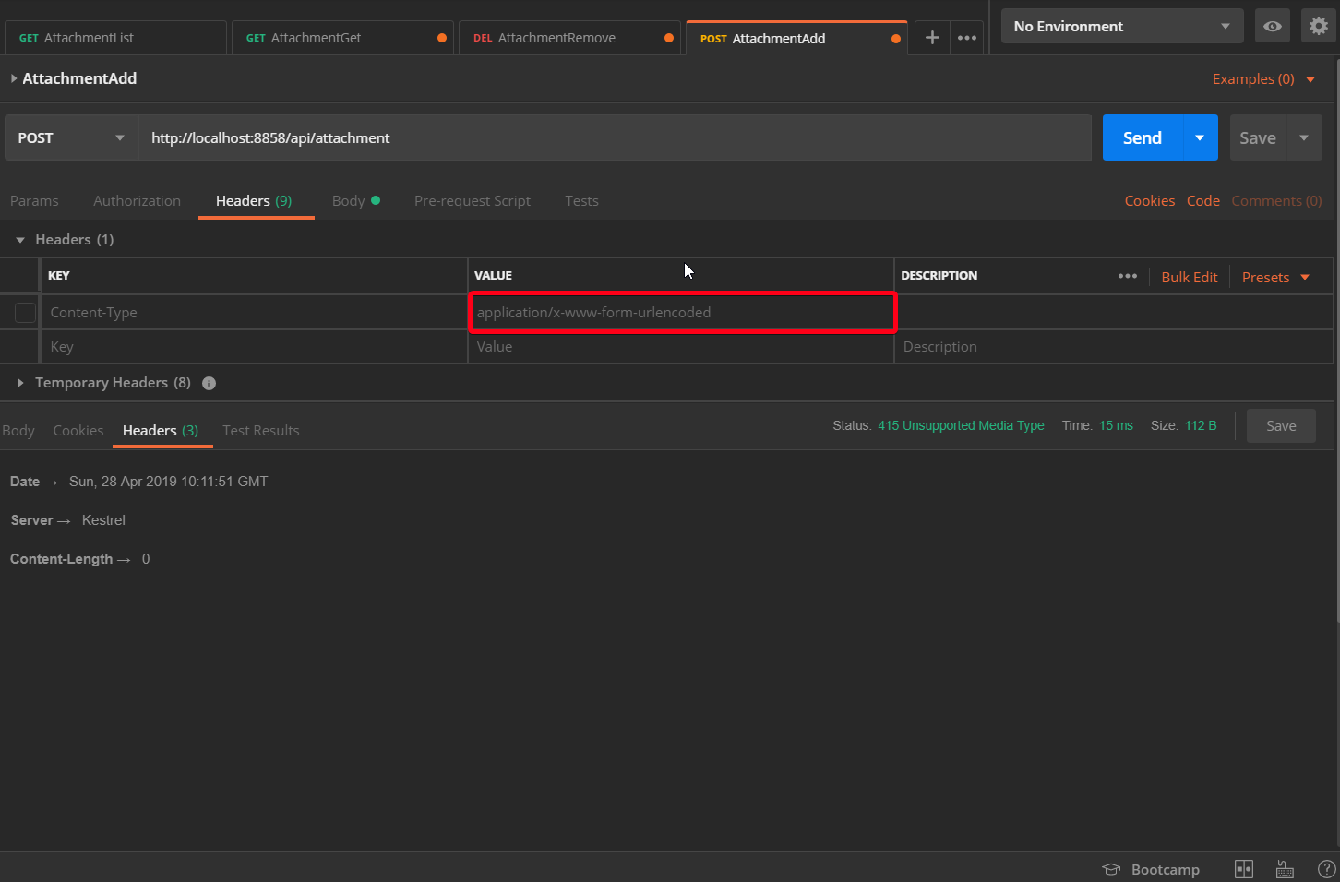Click the AttachmentAdd request title

[x=79, y=78]
